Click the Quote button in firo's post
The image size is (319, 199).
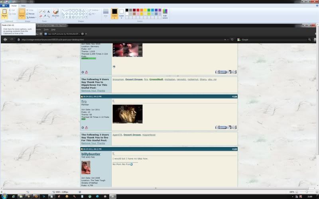tap(221, 127)
